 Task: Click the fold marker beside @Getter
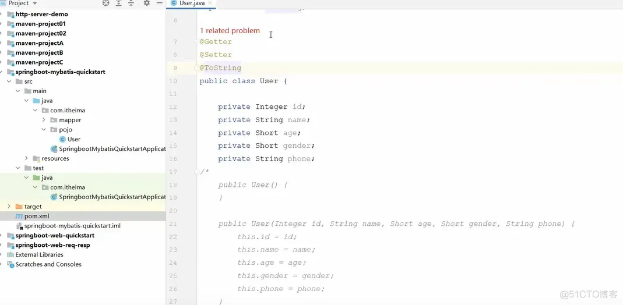tap(196, 42)
